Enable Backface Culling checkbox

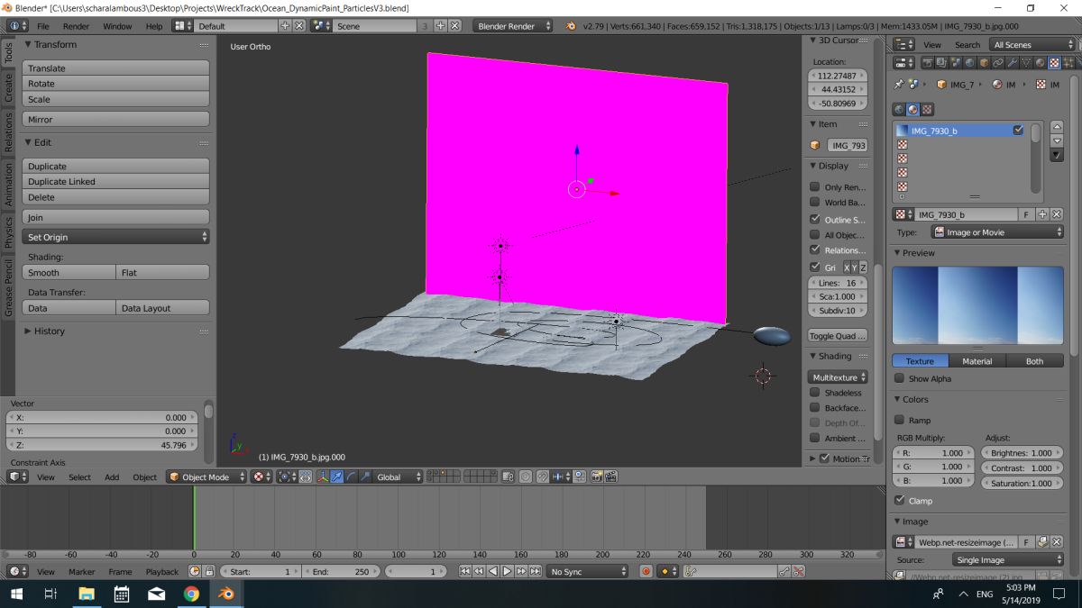coord(815,407)
